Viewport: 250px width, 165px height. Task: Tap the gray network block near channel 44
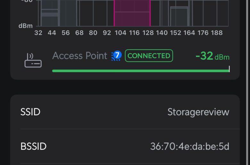pos(50,13)
